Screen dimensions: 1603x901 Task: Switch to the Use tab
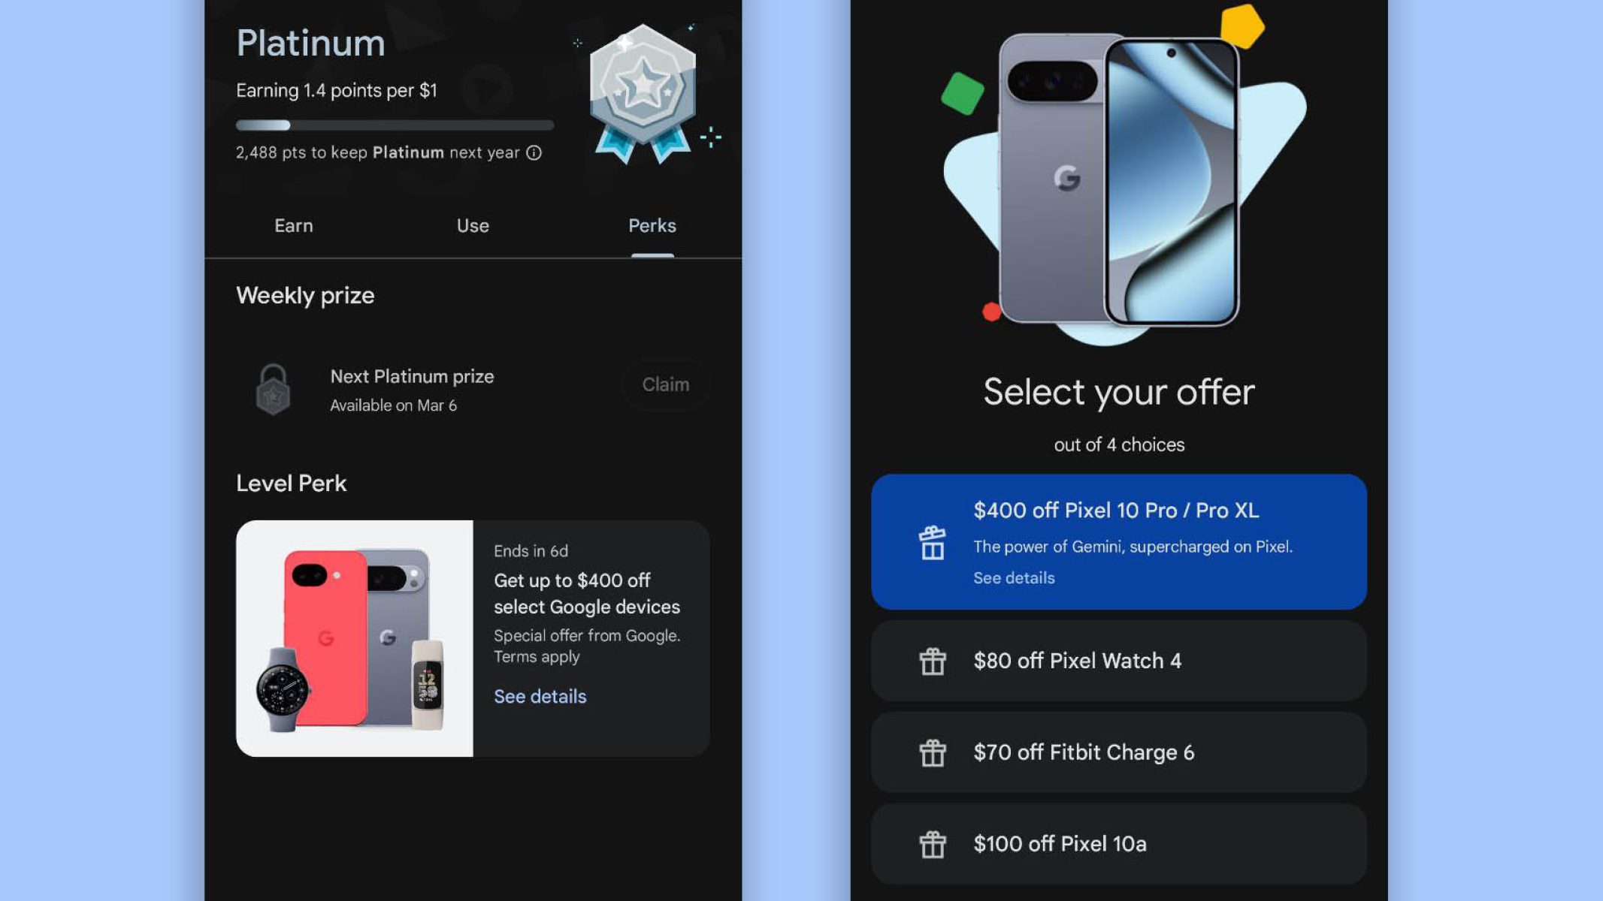[x=473, y=226]
